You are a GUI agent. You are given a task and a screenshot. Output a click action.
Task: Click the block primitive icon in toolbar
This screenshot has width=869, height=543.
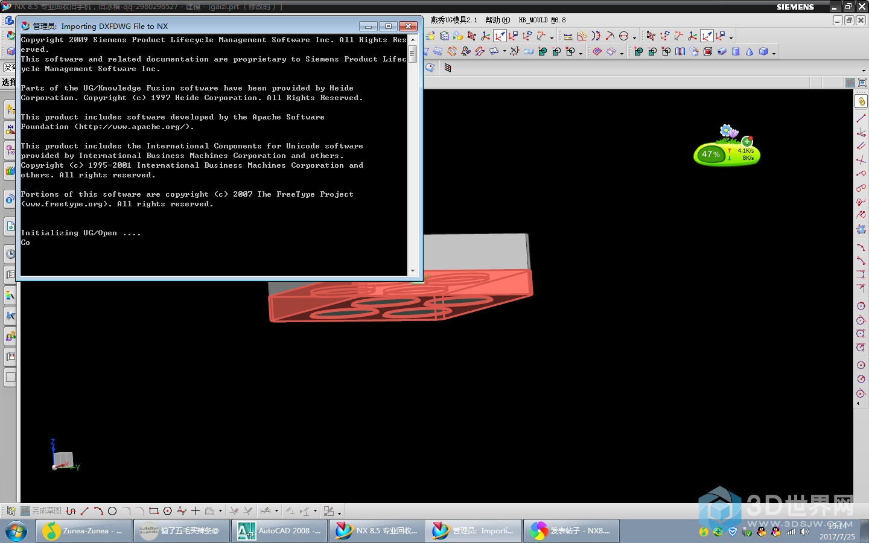763,51
